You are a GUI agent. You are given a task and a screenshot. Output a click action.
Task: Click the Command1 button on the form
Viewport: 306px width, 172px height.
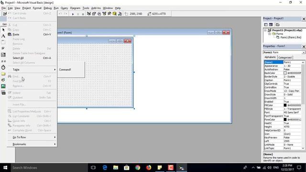71,70
